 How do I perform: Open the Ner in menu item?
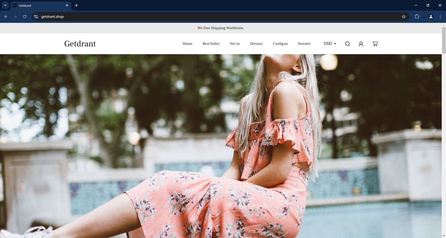pos(234,44)
